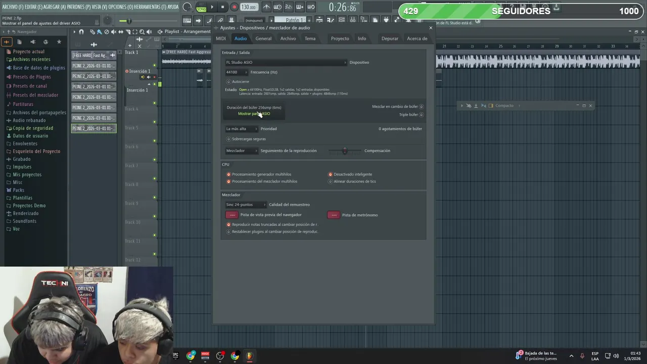The height and width of the screenshot is (364, 647).
Task: Open FL Studio from the taskbar
Action: pyautogui.click(x=249, y=356)
